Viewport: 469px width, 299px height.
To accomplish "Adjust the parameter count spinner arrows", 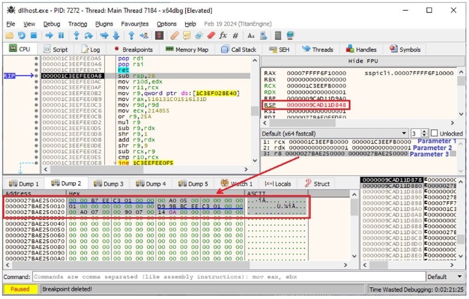I will click(424, 133).
